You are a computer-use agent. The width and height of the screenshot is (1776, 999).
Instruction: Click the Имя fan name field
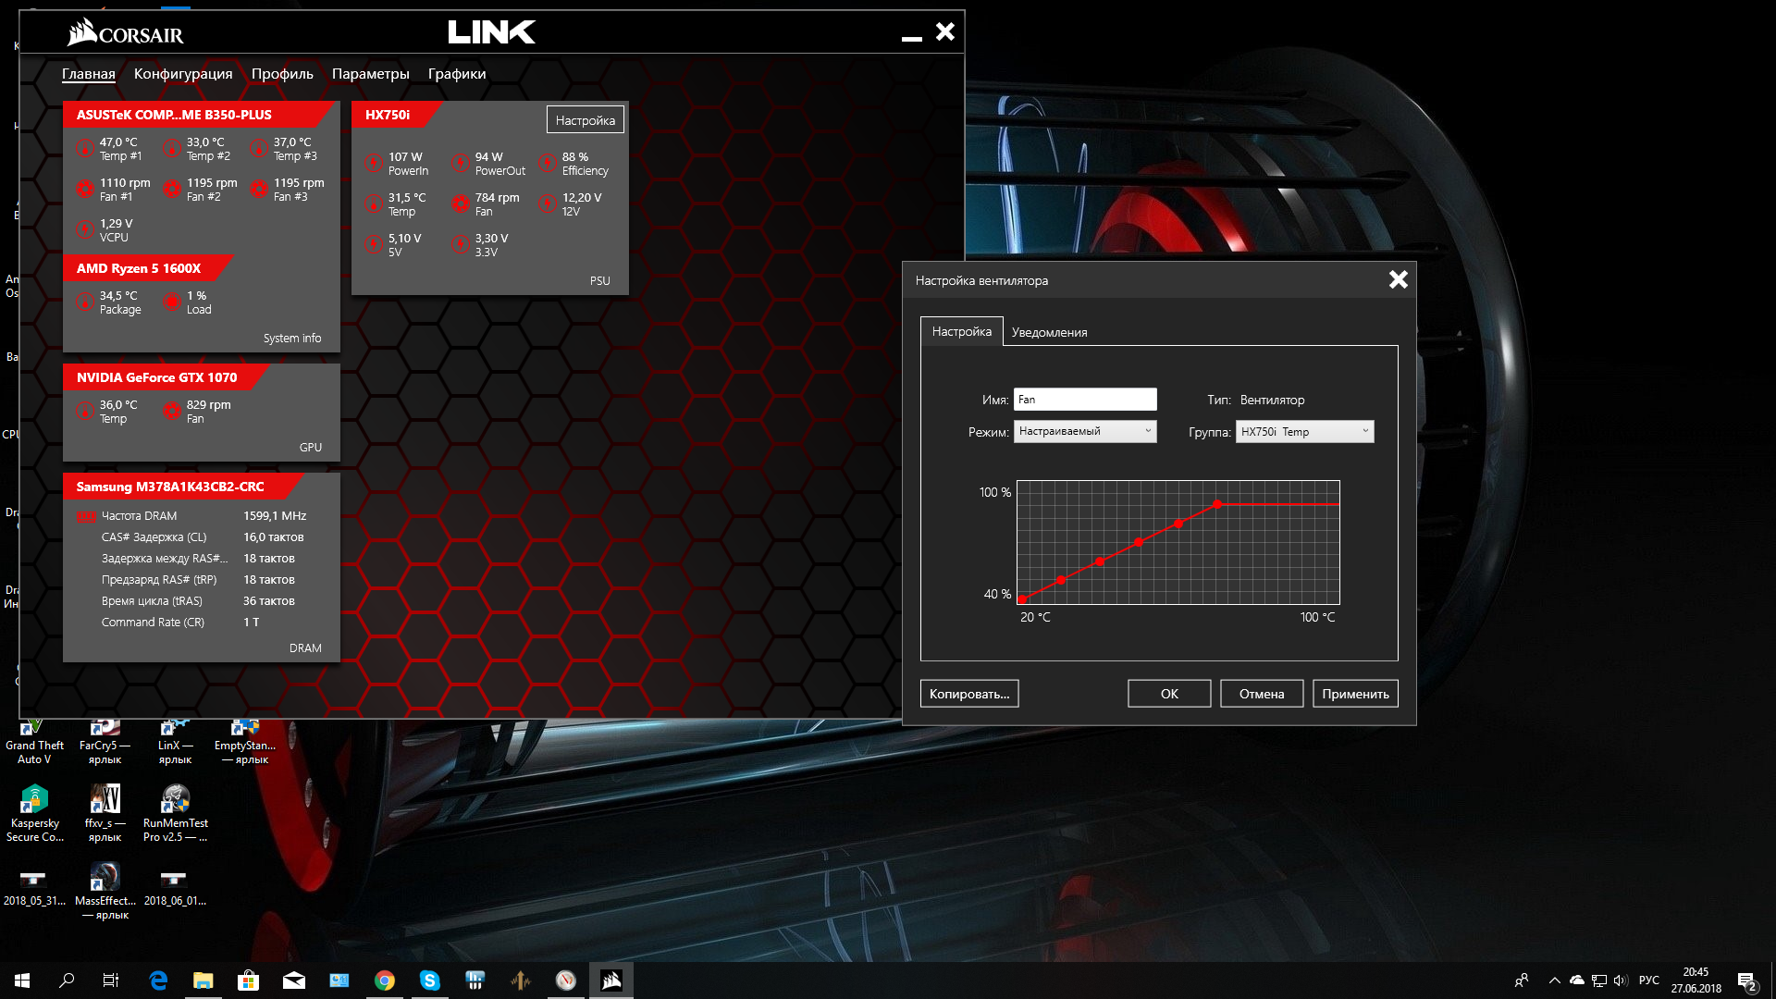1085,400
